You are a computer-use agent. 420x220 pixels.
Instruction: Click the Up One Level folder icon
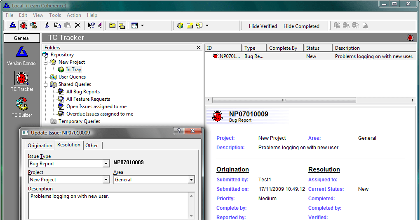coord(112,25)
